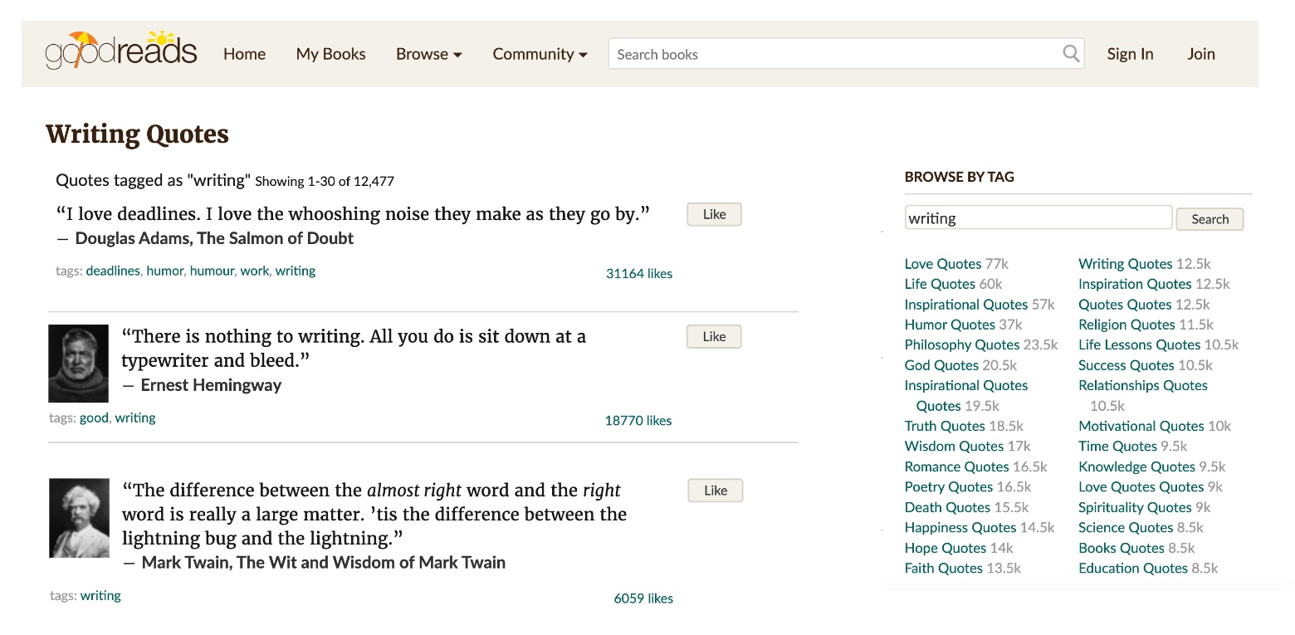Viewport: 1295px width, 635px height.
Task: Go to My Books
Action: click(330, 54)
